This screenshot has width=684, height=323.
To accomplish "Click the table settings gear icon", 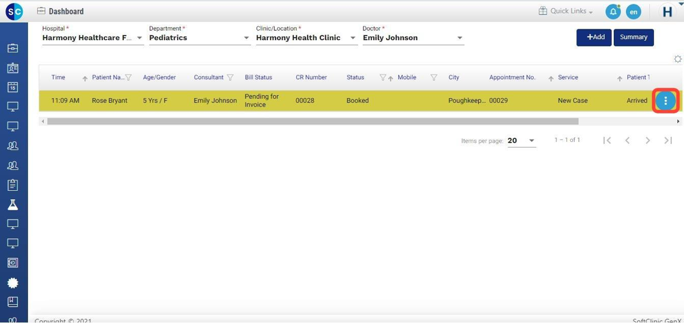I will coord(677,59).
